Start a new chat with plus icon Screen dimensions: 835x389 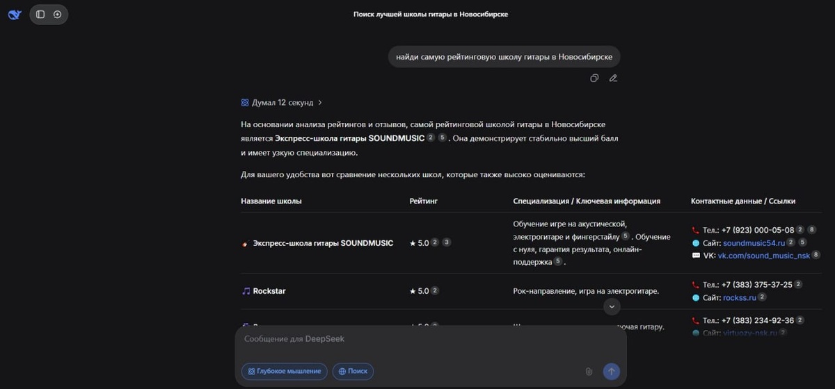click(57, 15)
